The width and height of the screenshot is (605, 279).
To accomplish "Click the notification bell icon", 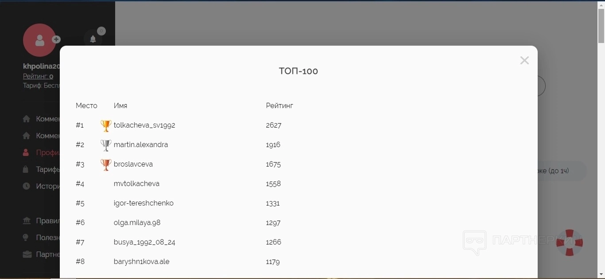I will point(93,39).
